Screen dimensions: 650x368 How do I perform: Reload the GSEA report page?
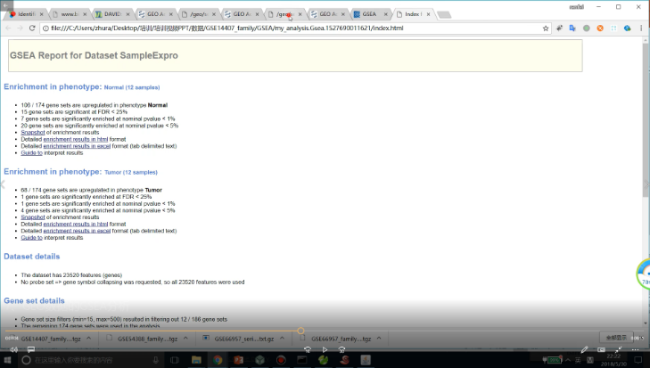(x=32, y=29)
